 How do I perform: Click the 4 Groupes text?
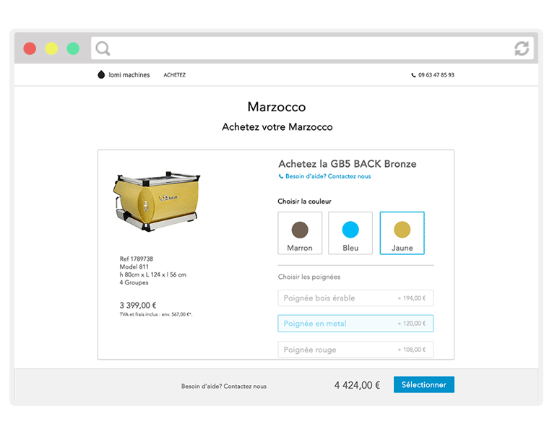coord(134,282)
